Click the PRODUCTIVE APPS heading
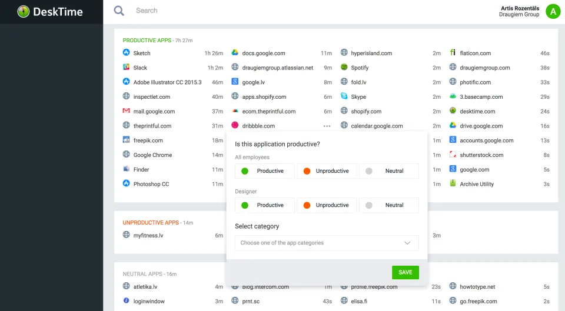This screenshot has width=565, height=311. (x=147, y=41)
